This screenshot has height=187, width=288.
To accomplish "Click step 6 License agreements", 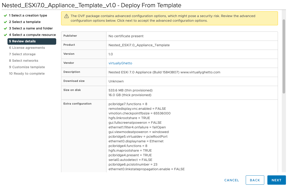I will [x=27, y=48].
